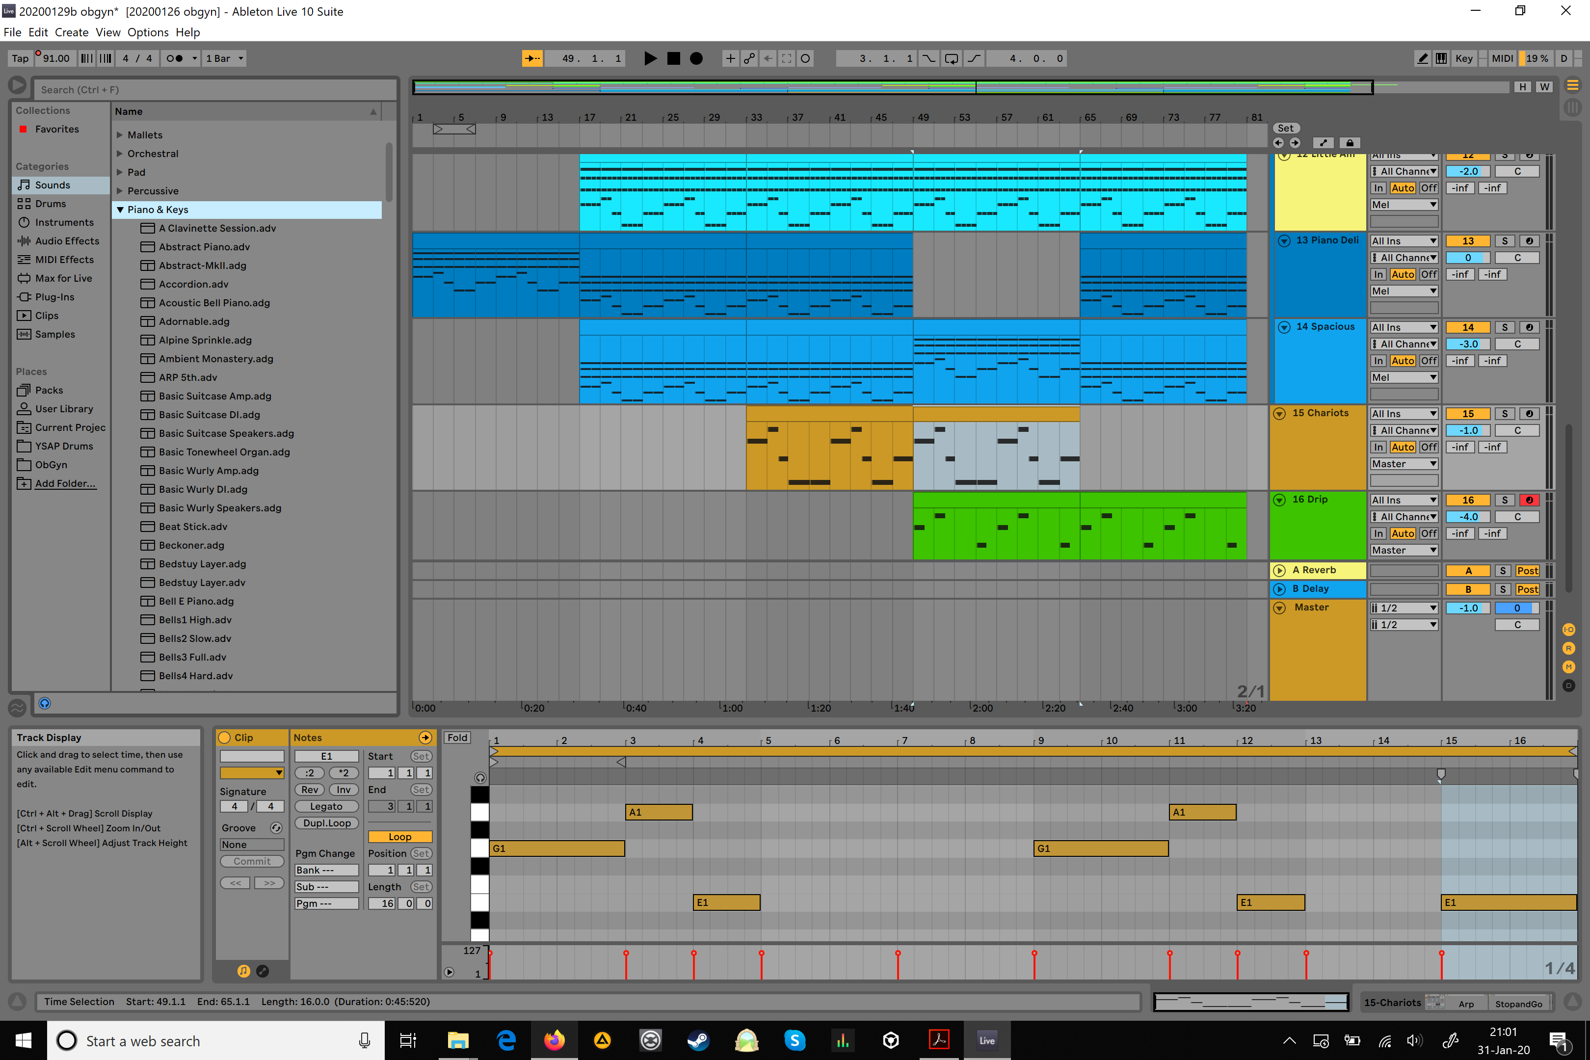
Task: Toggle the Follow playback icon
Action: [x=532, y=59]
